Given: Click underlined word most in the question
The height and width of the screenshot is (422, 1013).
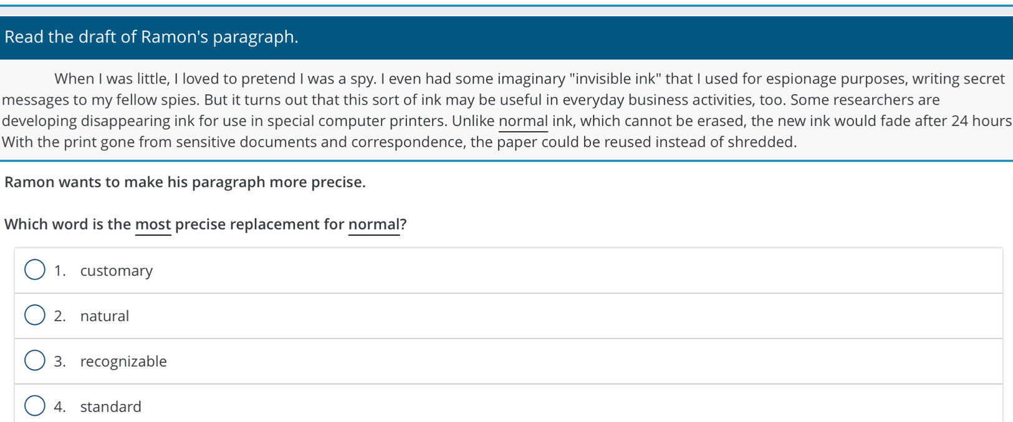Looking at the screenshot, I should click(x=153, y=224).
